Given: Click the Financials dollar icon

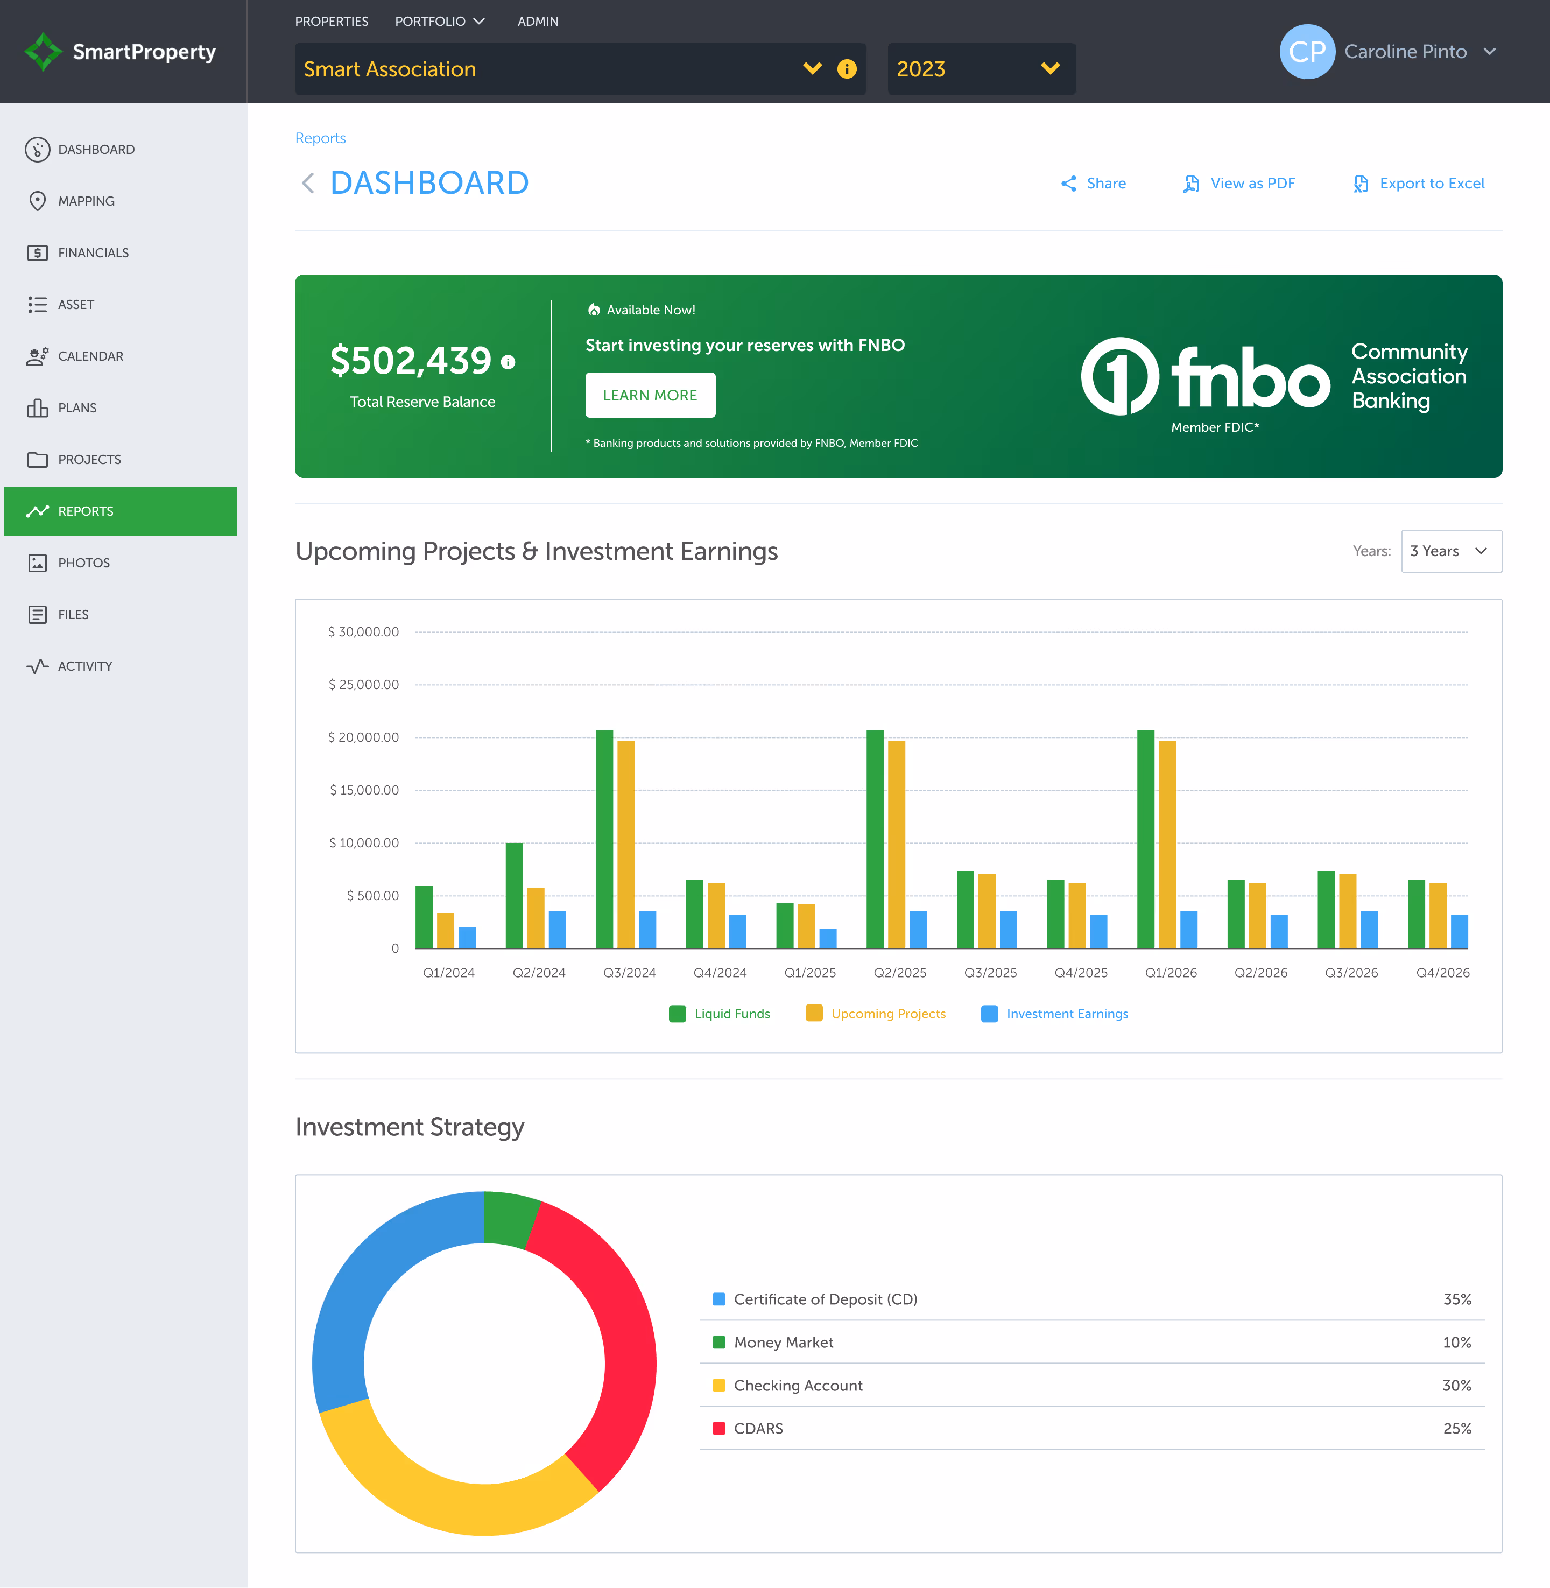Looking at the screenshot, I should 38,253.
